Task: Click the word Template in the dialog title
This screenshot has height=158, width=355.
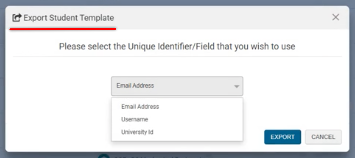Action: pyautogui.click(x=98, y=18)
